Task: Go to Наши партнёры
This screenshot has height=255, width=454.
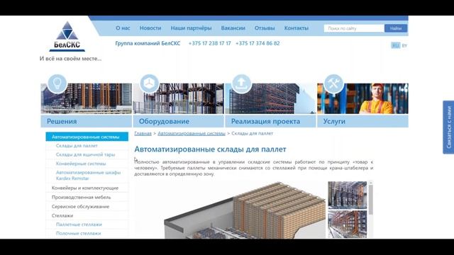Action: pyautogui.click(x=191, y=28)
